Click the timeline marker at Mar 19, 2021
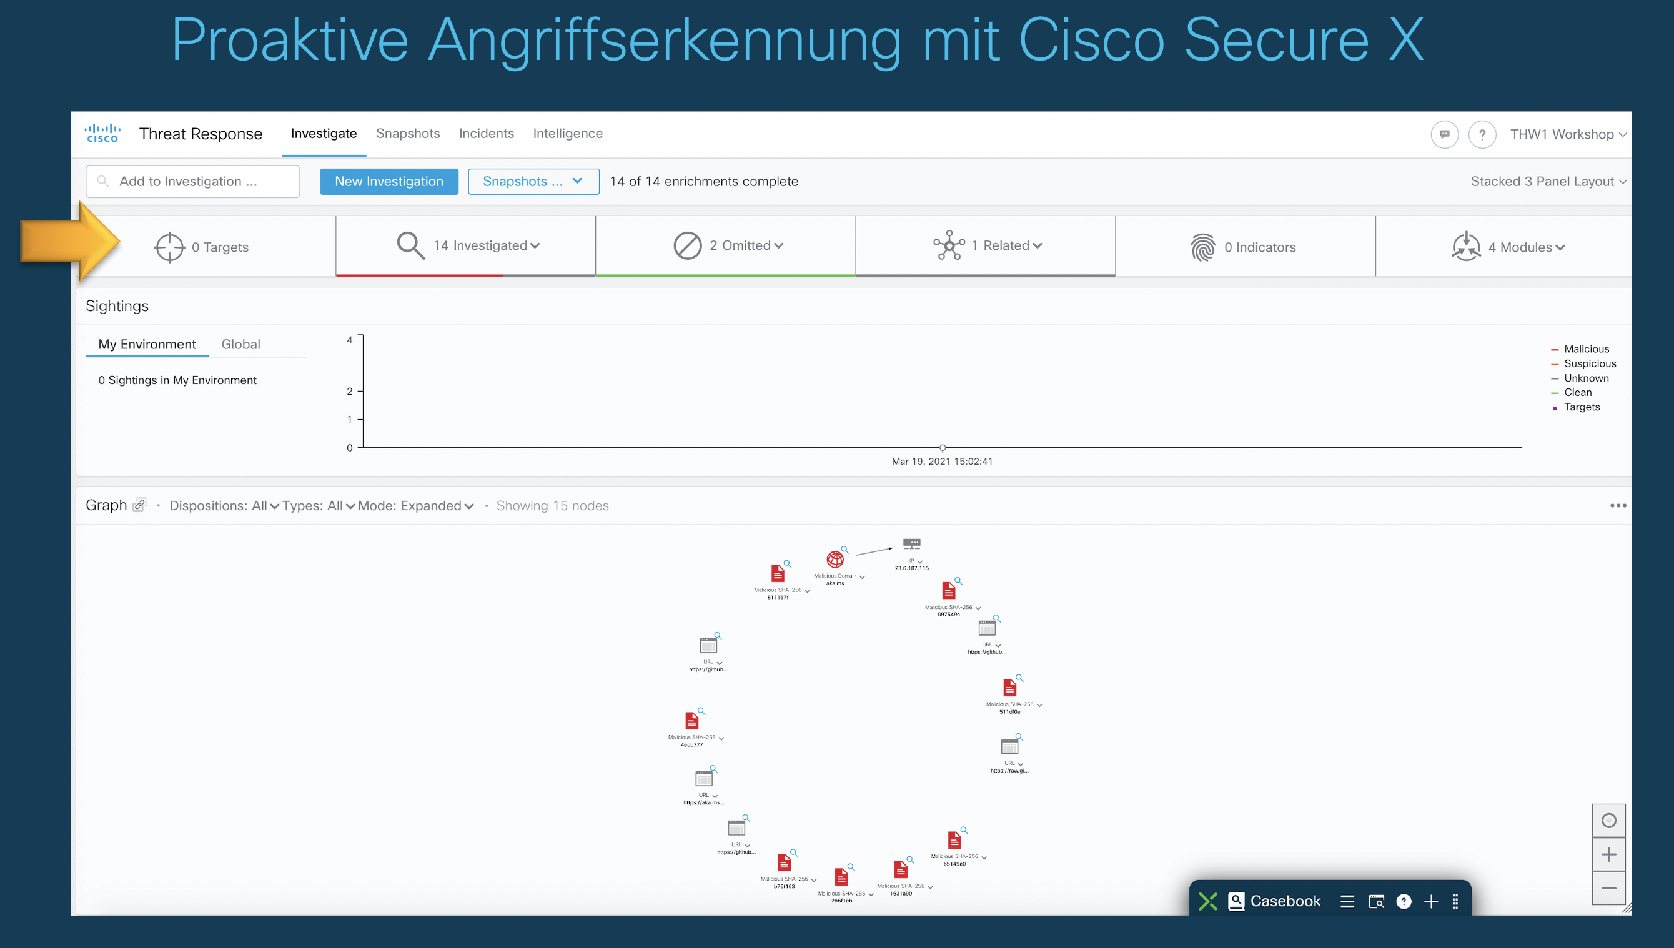The width and height of the screenshot is (1674, 948). (x=942, y=448)
